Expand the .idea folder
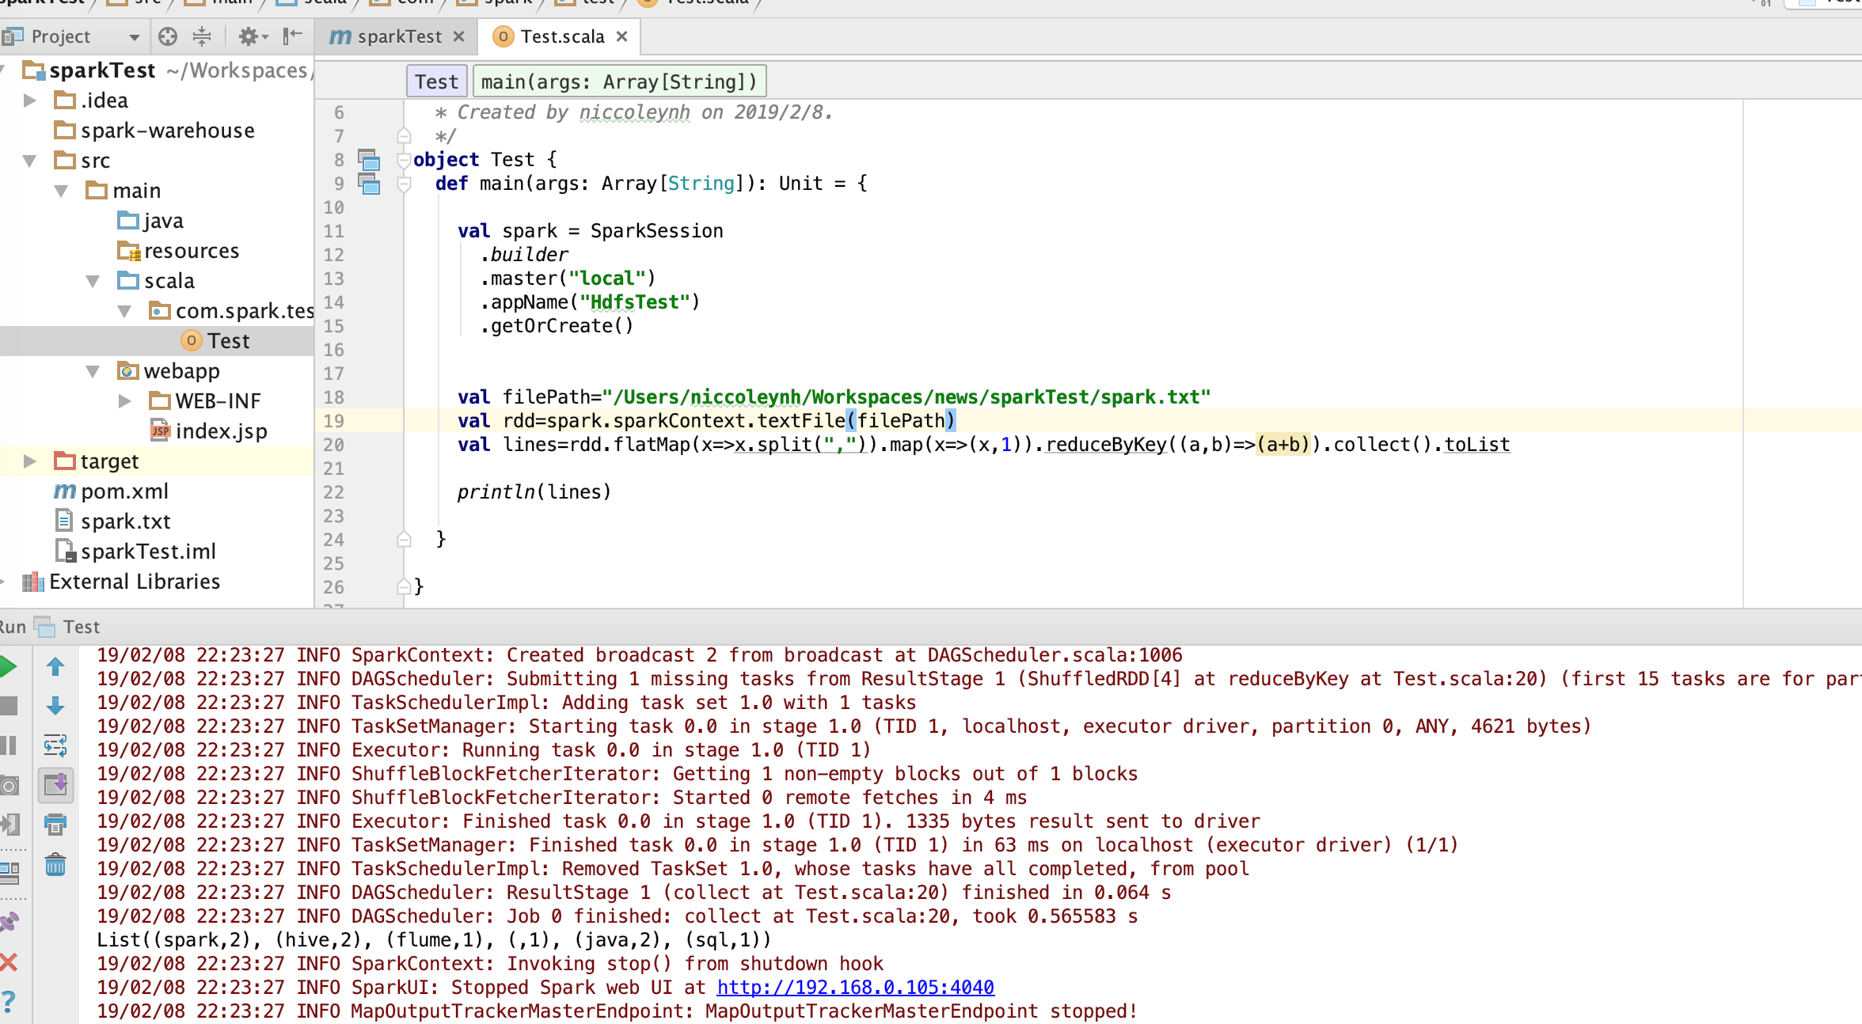The height and width of the screenshot is (1024, 1862). 30,101
